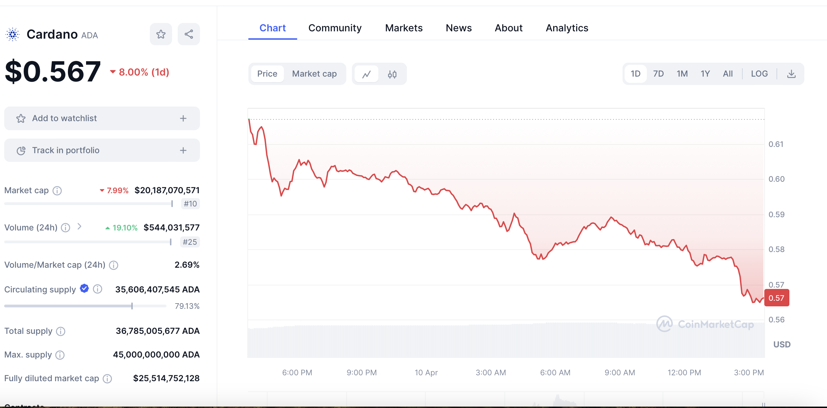Screen dimensions: 827x408
Task: Open the Analytics tab
Action: (x=567, y=28)
